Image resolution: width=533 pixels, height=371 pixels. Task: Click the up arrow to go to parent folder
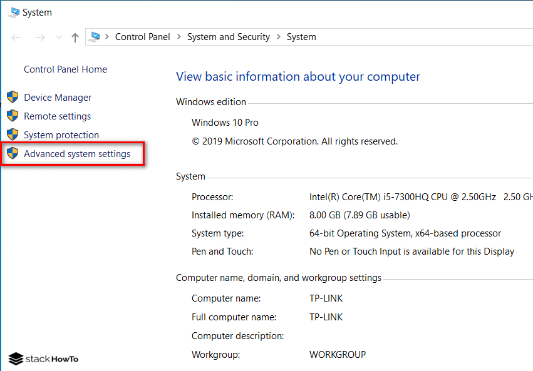(x=74, y=36)
